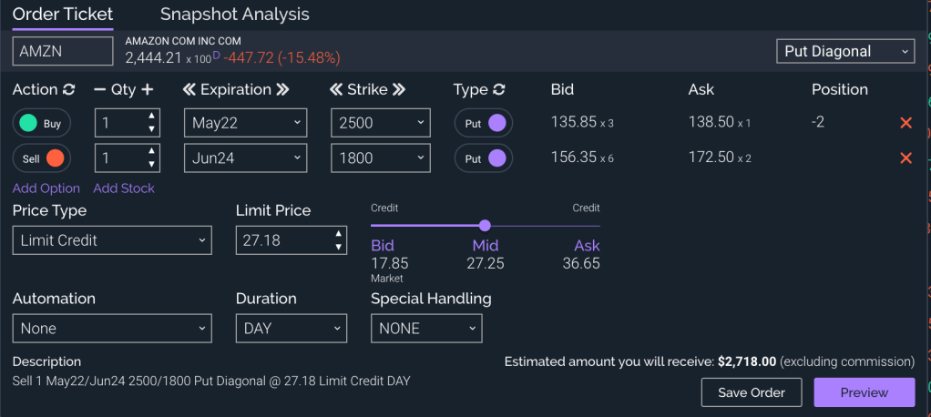Click the Add Option link
The image size is (931, 417).
tap(46, 188)
